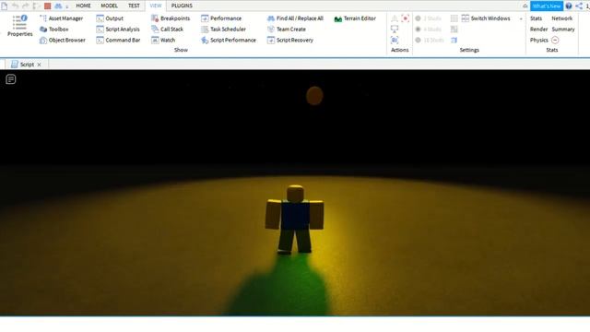Switch to the MODEL ribbon tab

coord(109,6)
